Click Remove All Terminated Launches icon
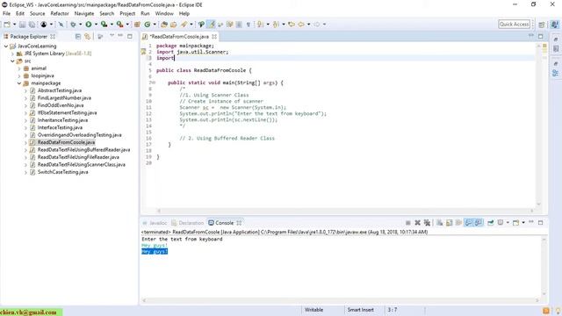Viewport: 562px width, 316px height. pos(427,223)
